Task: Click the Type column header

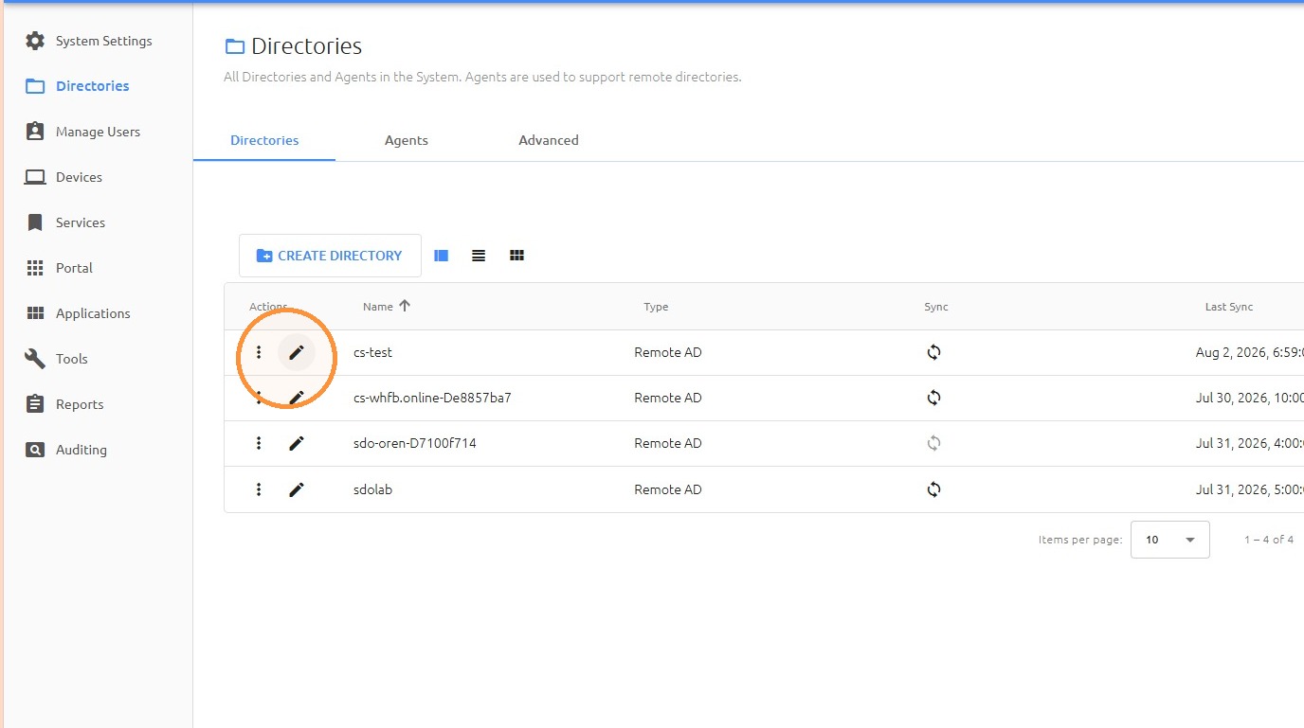Action: (x=656, y=307)
